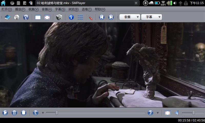205x123 pixels.
Task: Adjust the volume slider
Action: [193, 113]
